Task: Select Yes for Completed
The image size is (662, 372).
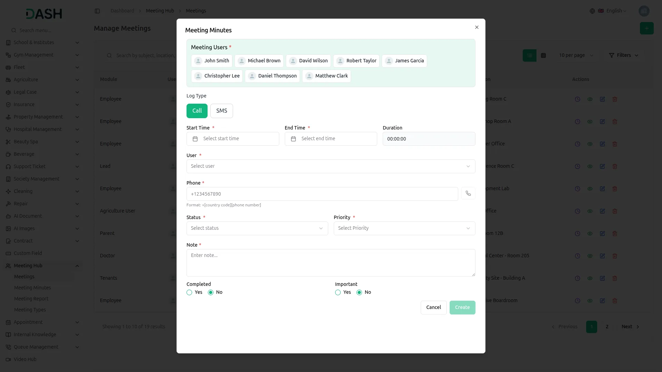Action: [189, 292]
